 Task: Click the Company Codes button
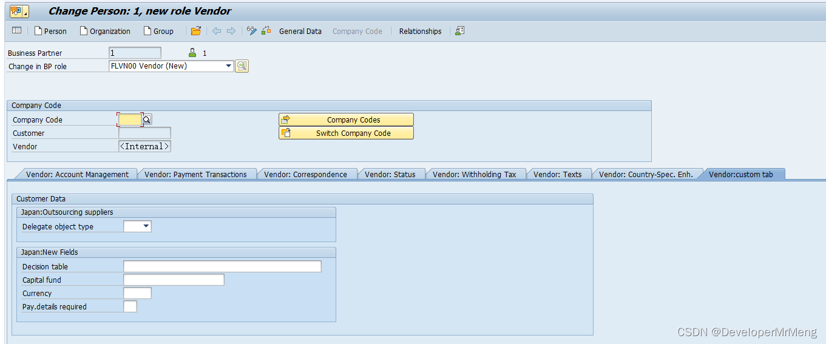point(346,120)
